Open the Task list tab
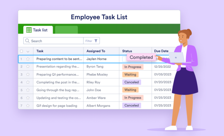 [38, 30]
